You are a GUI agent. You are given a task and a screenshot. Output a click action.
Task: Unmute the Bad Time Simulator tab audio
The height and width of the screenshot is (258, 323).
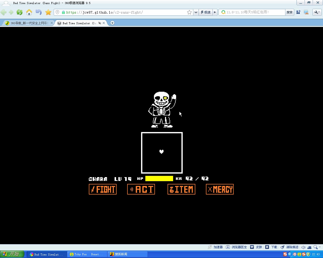(x=100, y=23)
